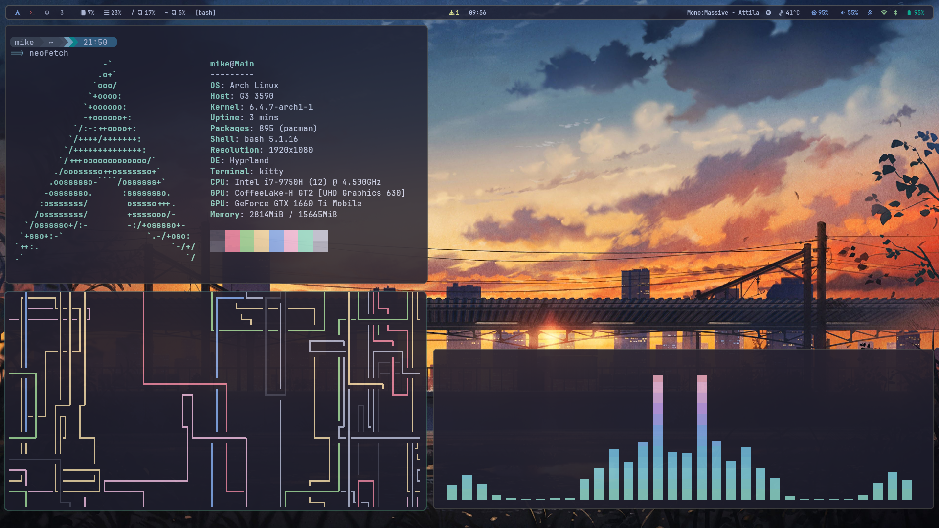
Task: Click the CPU usage 7% module
Action: (x=88, y=13)
